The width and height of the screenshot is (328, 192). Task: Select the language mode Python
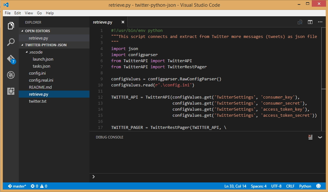(305, 186)
